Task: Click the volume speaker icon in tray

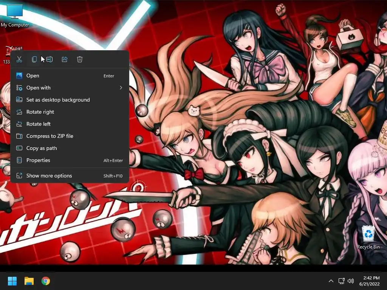Action: (x=350, y=281)
